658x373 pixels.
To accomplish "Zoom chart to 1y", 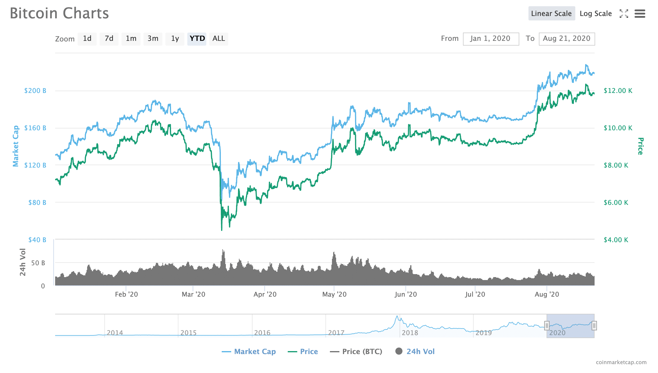I will tap(175, 39).
